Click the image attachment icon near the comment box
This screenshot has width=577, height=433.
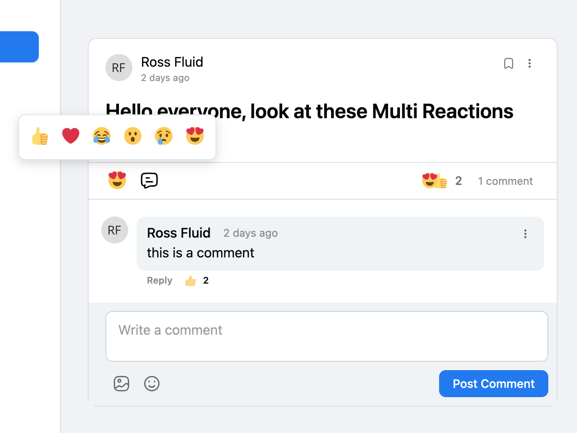121,384
